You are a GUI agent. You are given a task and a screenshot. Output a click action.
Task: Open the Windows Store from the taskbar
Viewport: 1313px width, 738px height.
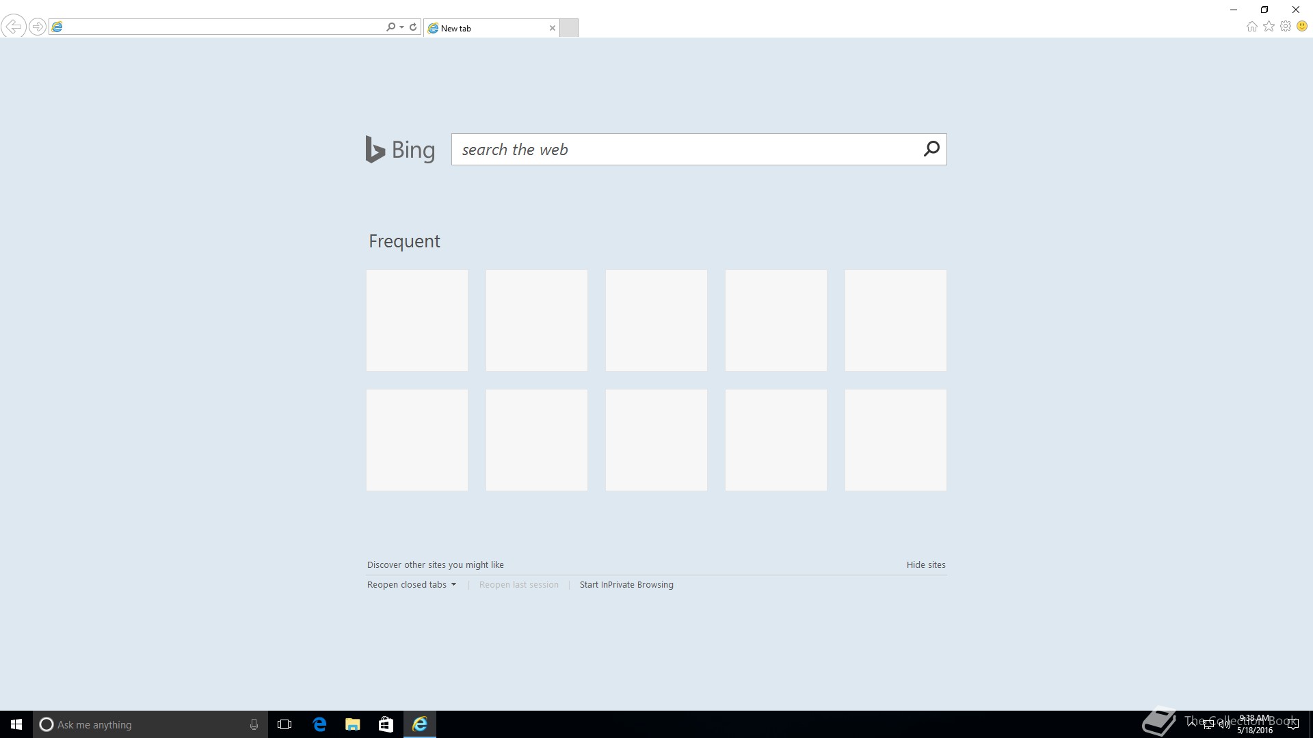[x=386, y=724]
